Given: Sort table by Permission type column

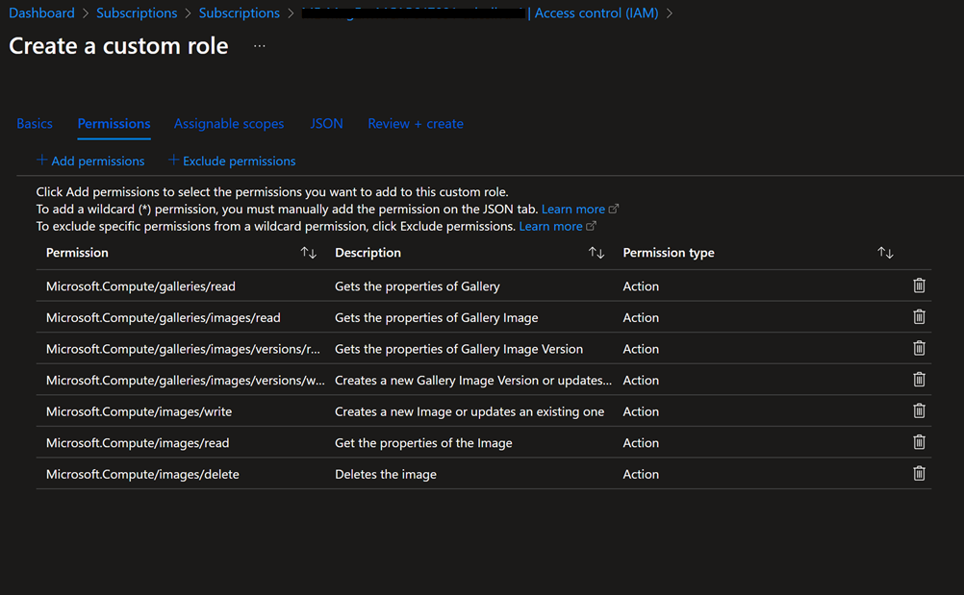Looking at the screenshot, I should [885, 253].
